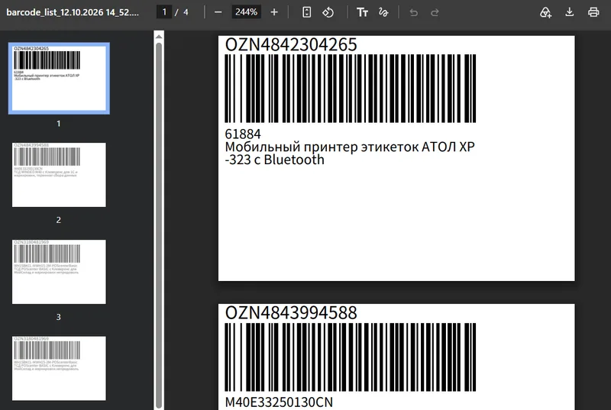Click the barcode image on page two
The width and height of the screenshot is (611, 410).
click(x=351, y=357)
